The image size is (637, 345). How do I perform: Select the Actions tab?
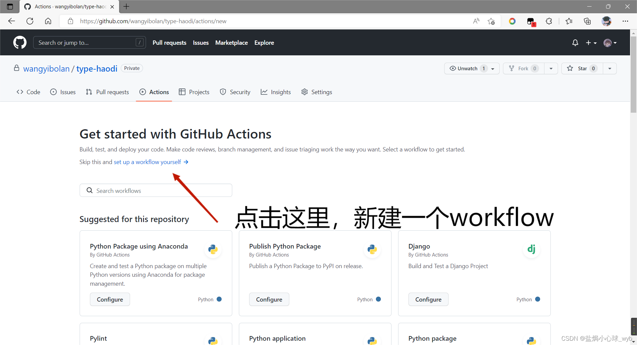[x=154, y=92]
